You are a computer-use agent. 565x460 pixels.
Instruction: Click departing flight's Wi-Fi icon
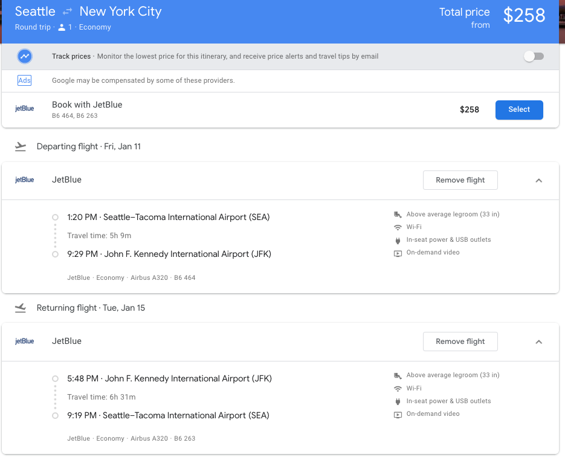398,227
